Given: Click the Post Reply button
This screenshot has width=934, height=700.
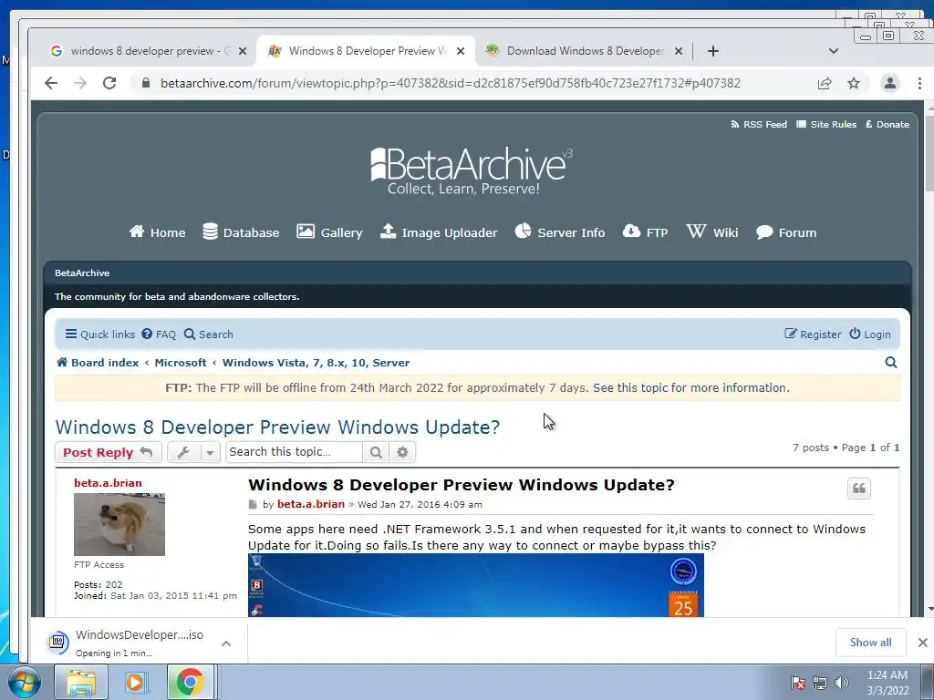Looking at the screenshot, I should (x=108, y=452).
